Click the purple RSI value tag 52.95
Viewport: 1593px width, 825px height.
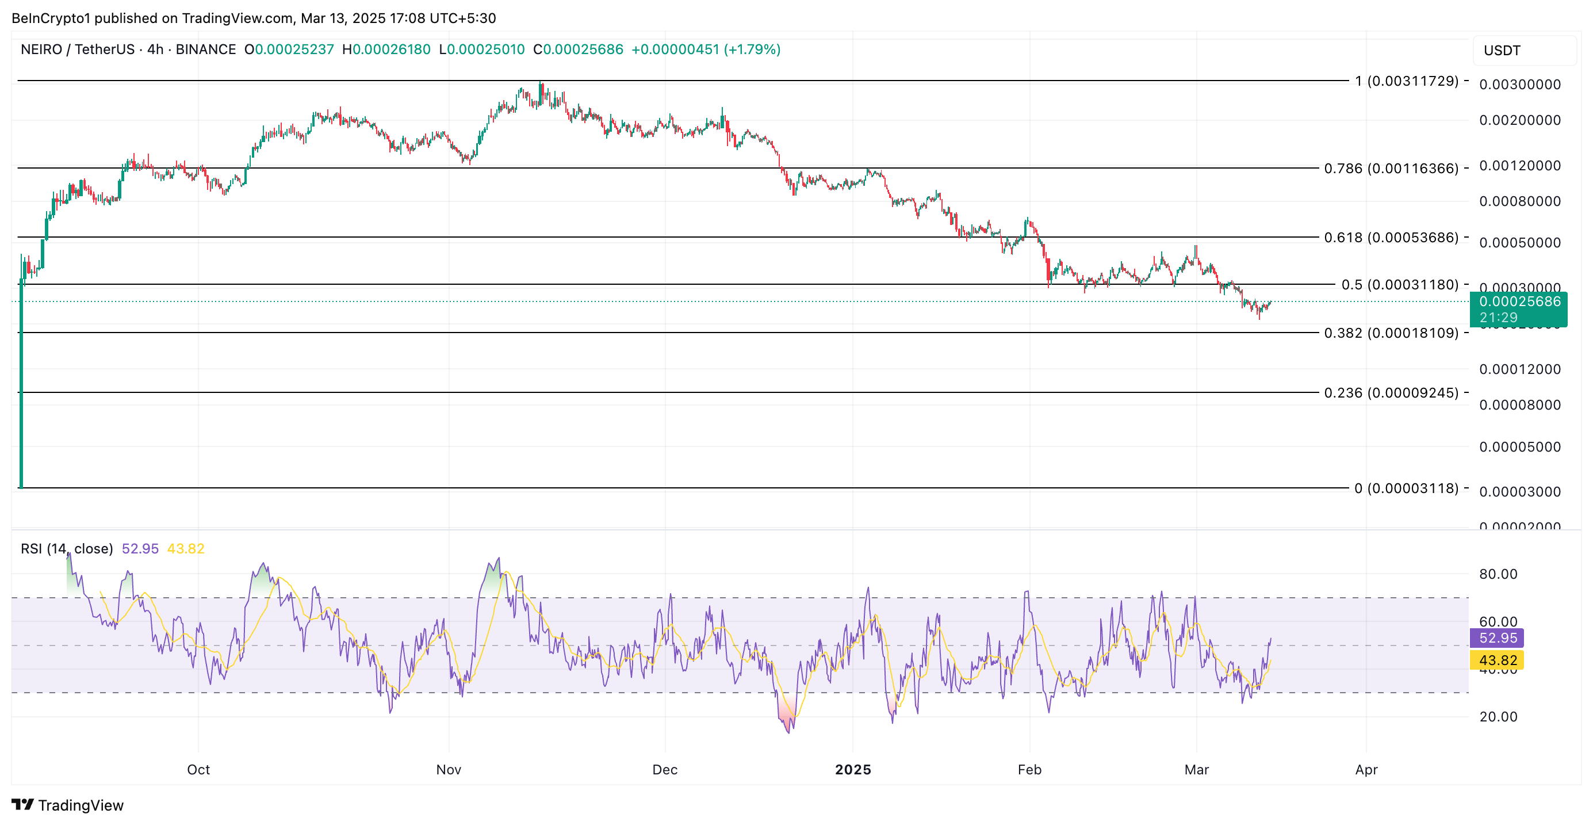click(1497, 637)
